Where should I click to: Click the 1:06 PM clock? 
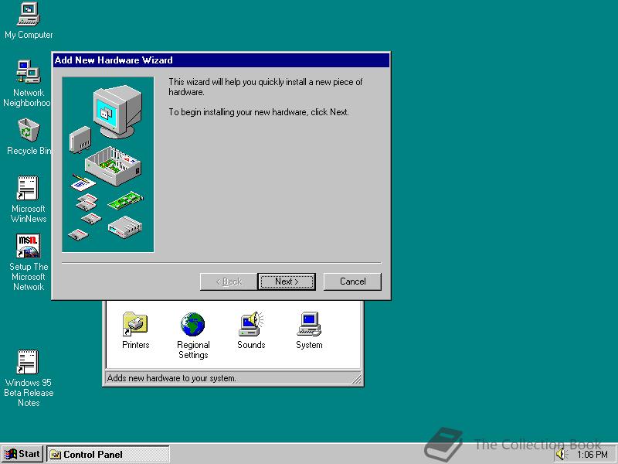(x=593, y=455)
